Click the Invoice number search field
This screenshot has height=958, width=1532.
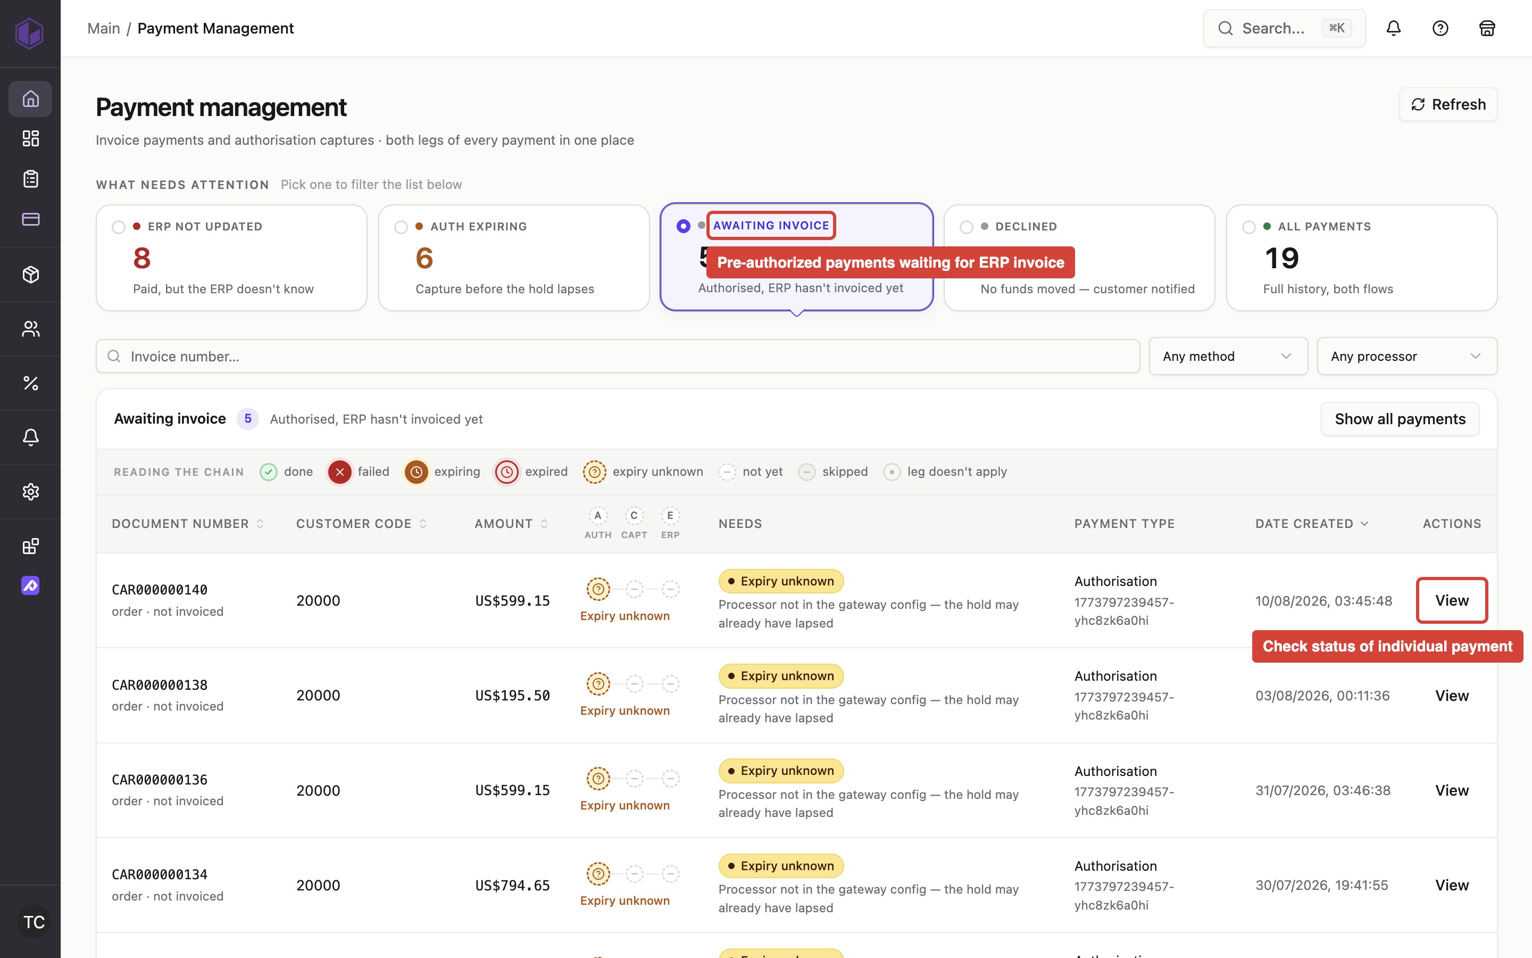617,356
